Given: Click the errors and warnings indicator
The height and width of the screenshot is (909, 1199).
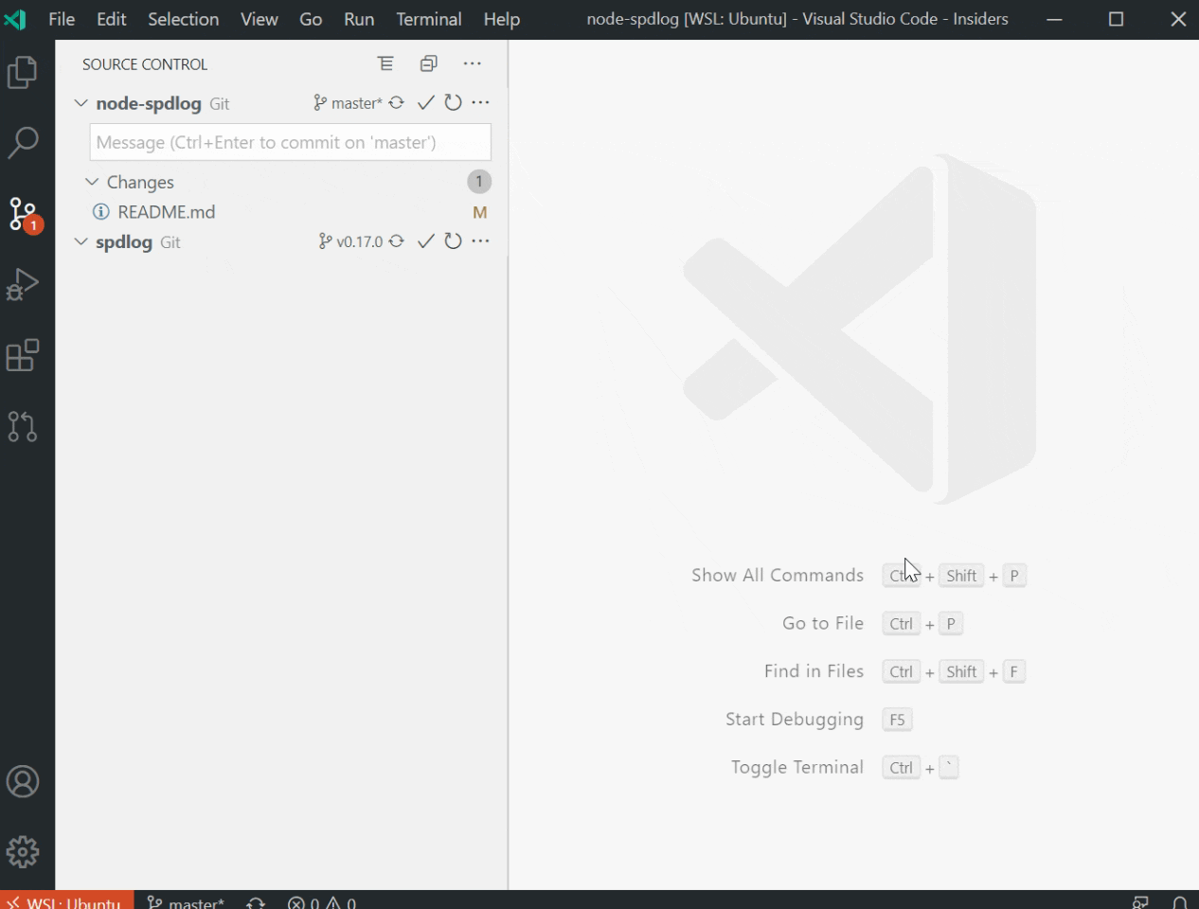Looking at the screenshot, I should [322, 903].
